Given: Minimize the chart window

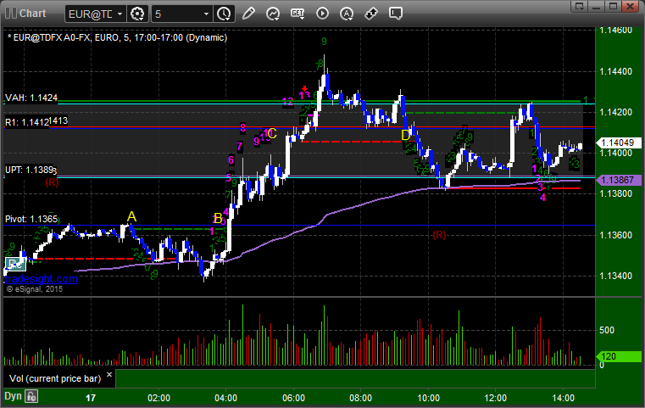Looking at the screenshot, I should [597, 6].
